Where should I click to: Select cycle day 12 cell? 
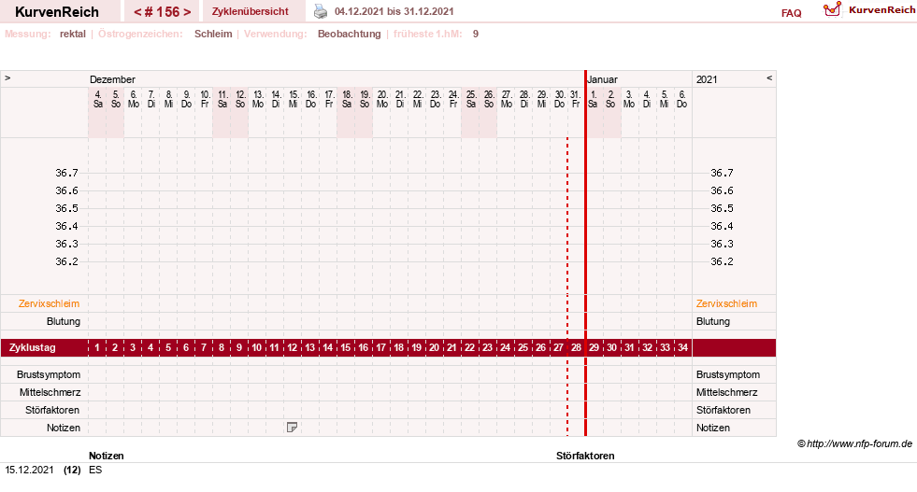click(x=292, y=347)
